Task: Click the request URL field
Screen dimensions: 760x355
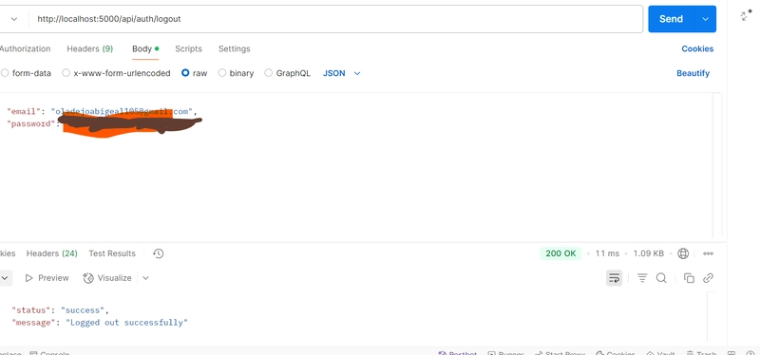Action: click(335, 19)
